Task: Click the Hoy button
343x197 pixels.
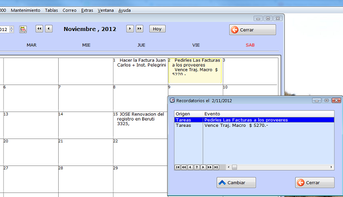Action: coord(157,29)
